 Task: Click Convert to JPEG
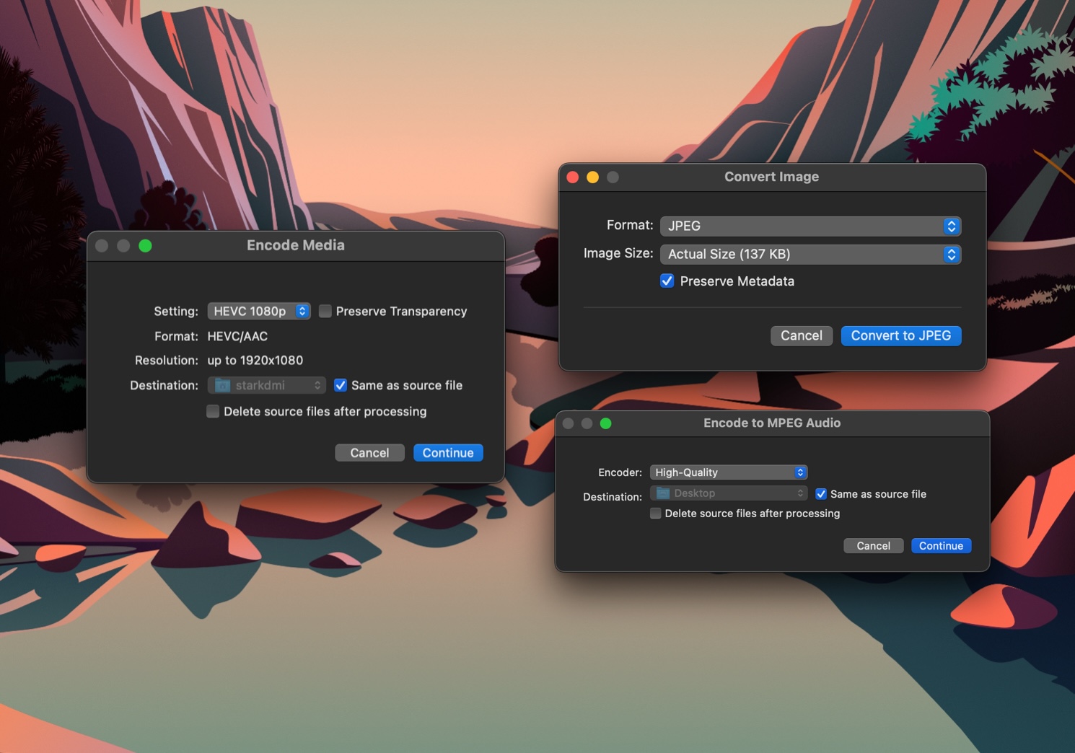click(x=900, y=335)
